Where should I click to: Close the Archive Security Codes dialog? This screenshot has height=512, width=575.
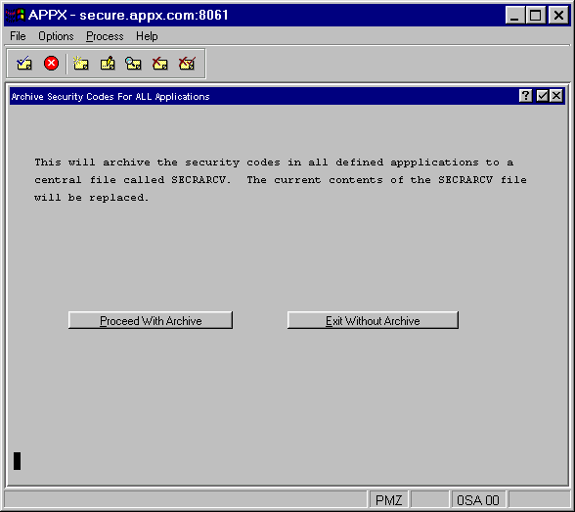pyautogui.click(x=556, y=96)
